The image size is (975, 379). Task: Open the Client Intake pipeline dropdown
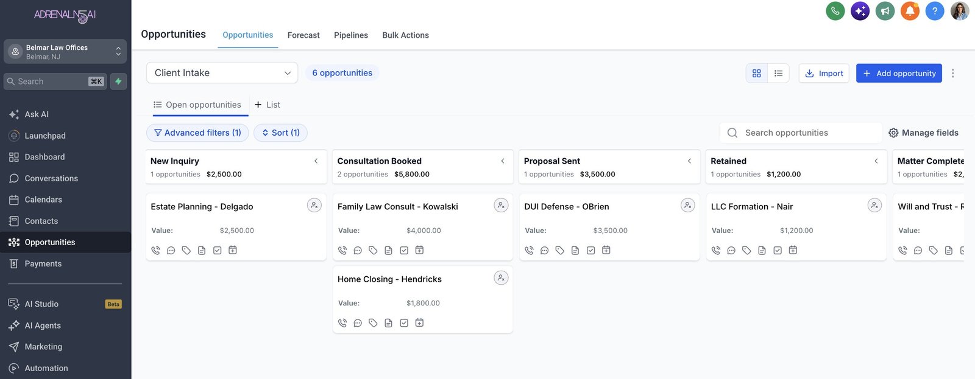pos(222,72)
